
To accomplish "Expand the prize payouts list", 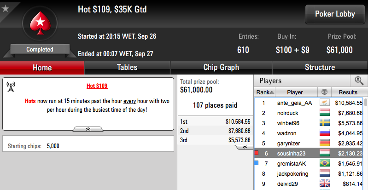I will (x=244, y=147).
